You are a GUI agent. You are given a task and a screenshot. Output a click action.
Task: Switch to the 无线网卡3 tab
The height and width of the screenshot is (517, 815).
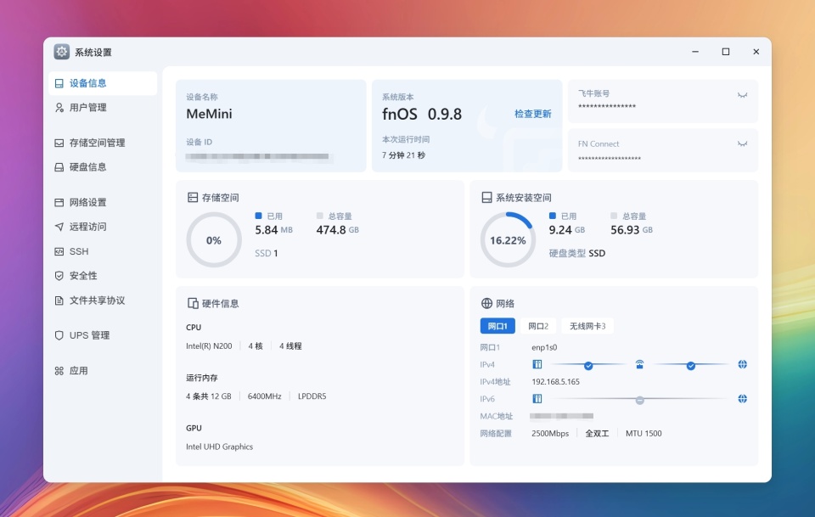point(587,326)
